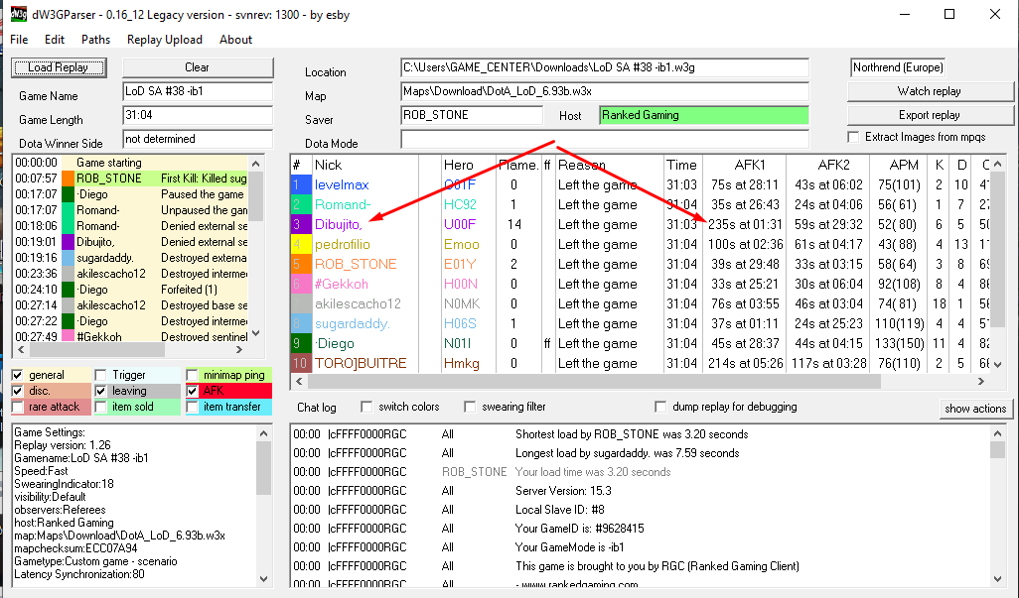Viewport: 1019px width, 598px height.
Task: Select blue color swatch for player 1 levelmax
Action: [300, 184]
